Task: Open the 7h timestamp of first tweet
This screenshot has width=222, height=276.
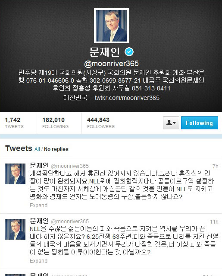Action: pyautogui.click(x=216, y=167)
